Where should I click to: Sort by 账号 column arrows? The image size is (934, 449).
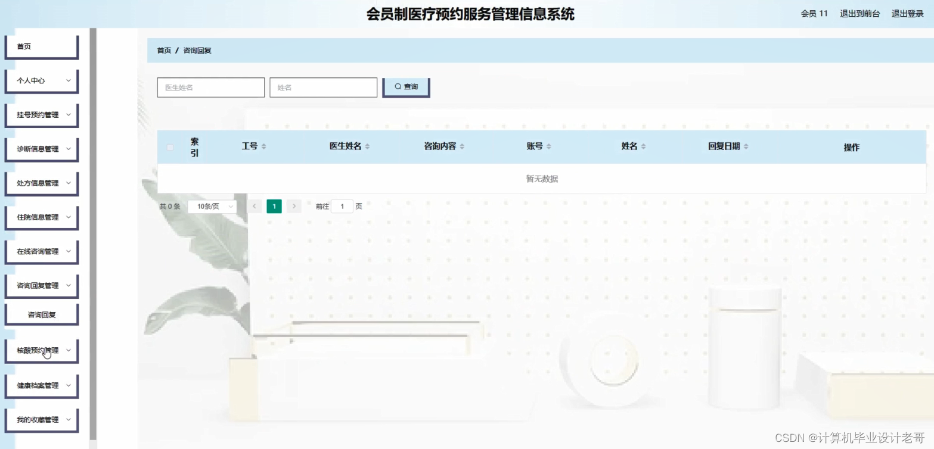coord(548,146)
